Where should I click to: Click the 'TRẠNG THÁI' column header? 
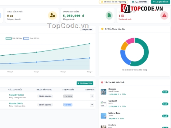[x=68, y=89]
